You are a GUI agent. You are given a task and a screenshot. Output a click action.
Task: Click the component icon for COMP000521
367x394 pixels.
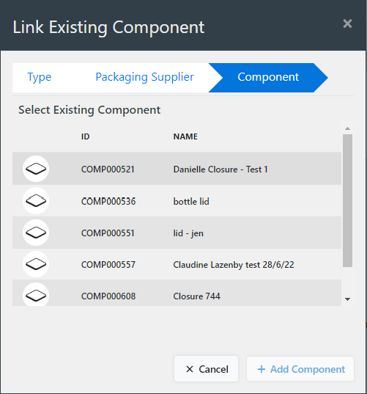tap(36, 169)
